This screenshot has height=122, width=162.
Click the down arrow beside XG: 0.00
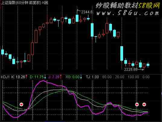tap(81, 77)
